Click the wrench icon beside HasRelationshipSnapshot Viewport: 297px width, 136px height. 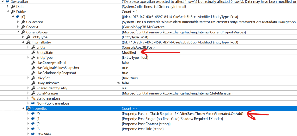(x=33, y=73)
